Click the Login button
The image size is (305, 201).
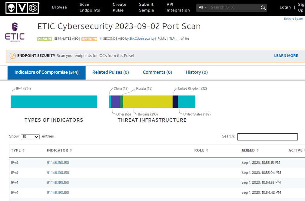click(285, 7)
